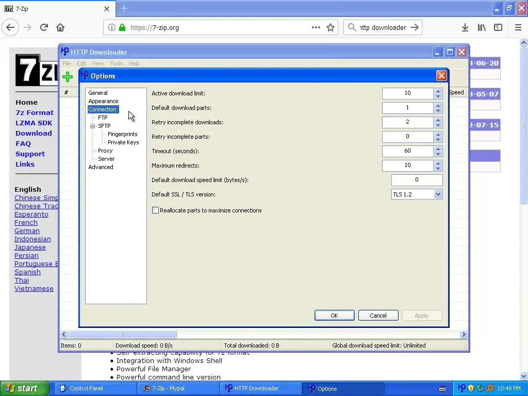528x396 pixels.
Task: Decrease Maximum redirects with down arrow
Action: click(438, 169)
